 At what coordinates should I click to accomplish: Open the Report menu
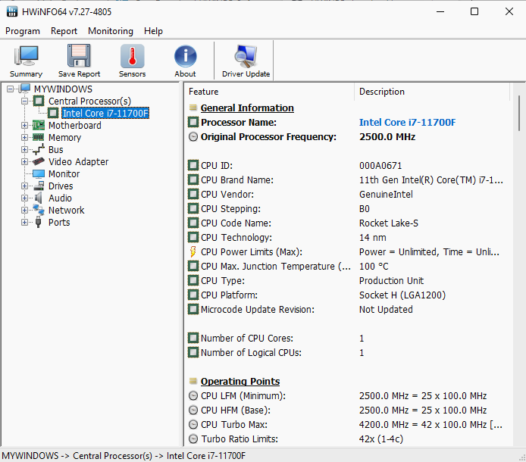click(64, 31)
